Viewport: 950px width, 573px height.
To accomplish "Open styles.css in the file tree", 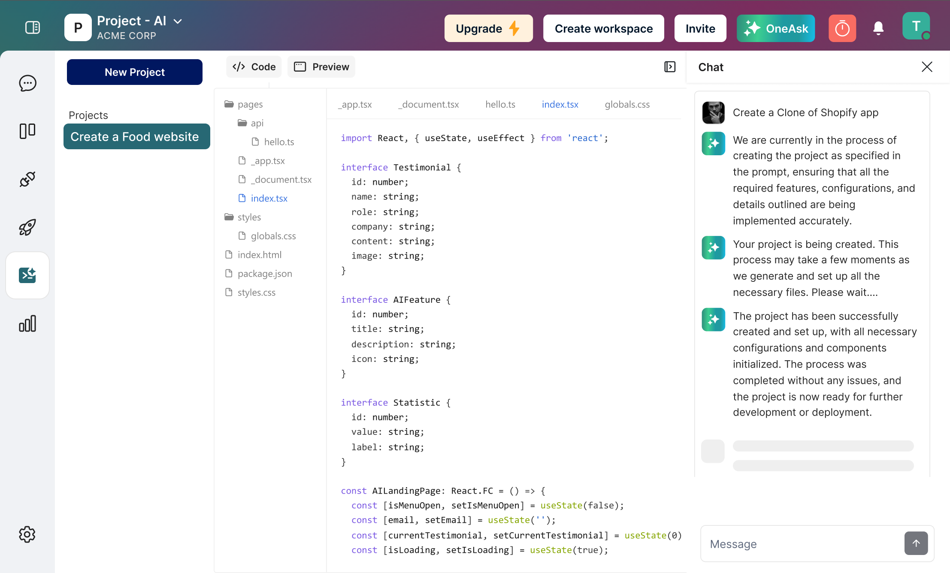I will coord(251,293).
